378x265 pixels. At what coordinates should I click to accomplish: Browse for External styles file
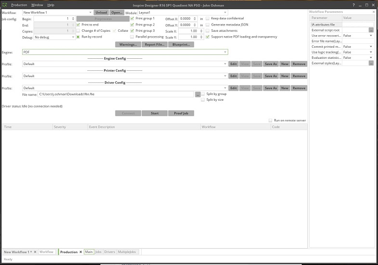(371, 63)
